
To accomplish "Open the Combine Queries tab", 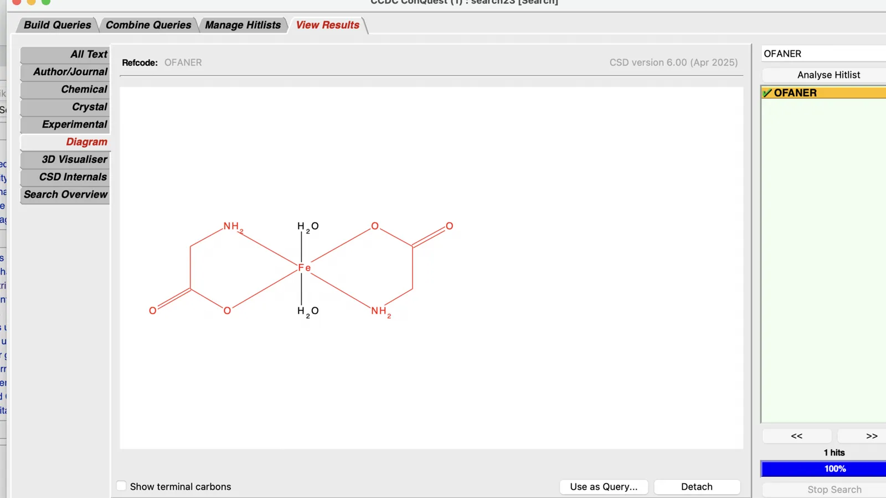I will tap(148, 25).
